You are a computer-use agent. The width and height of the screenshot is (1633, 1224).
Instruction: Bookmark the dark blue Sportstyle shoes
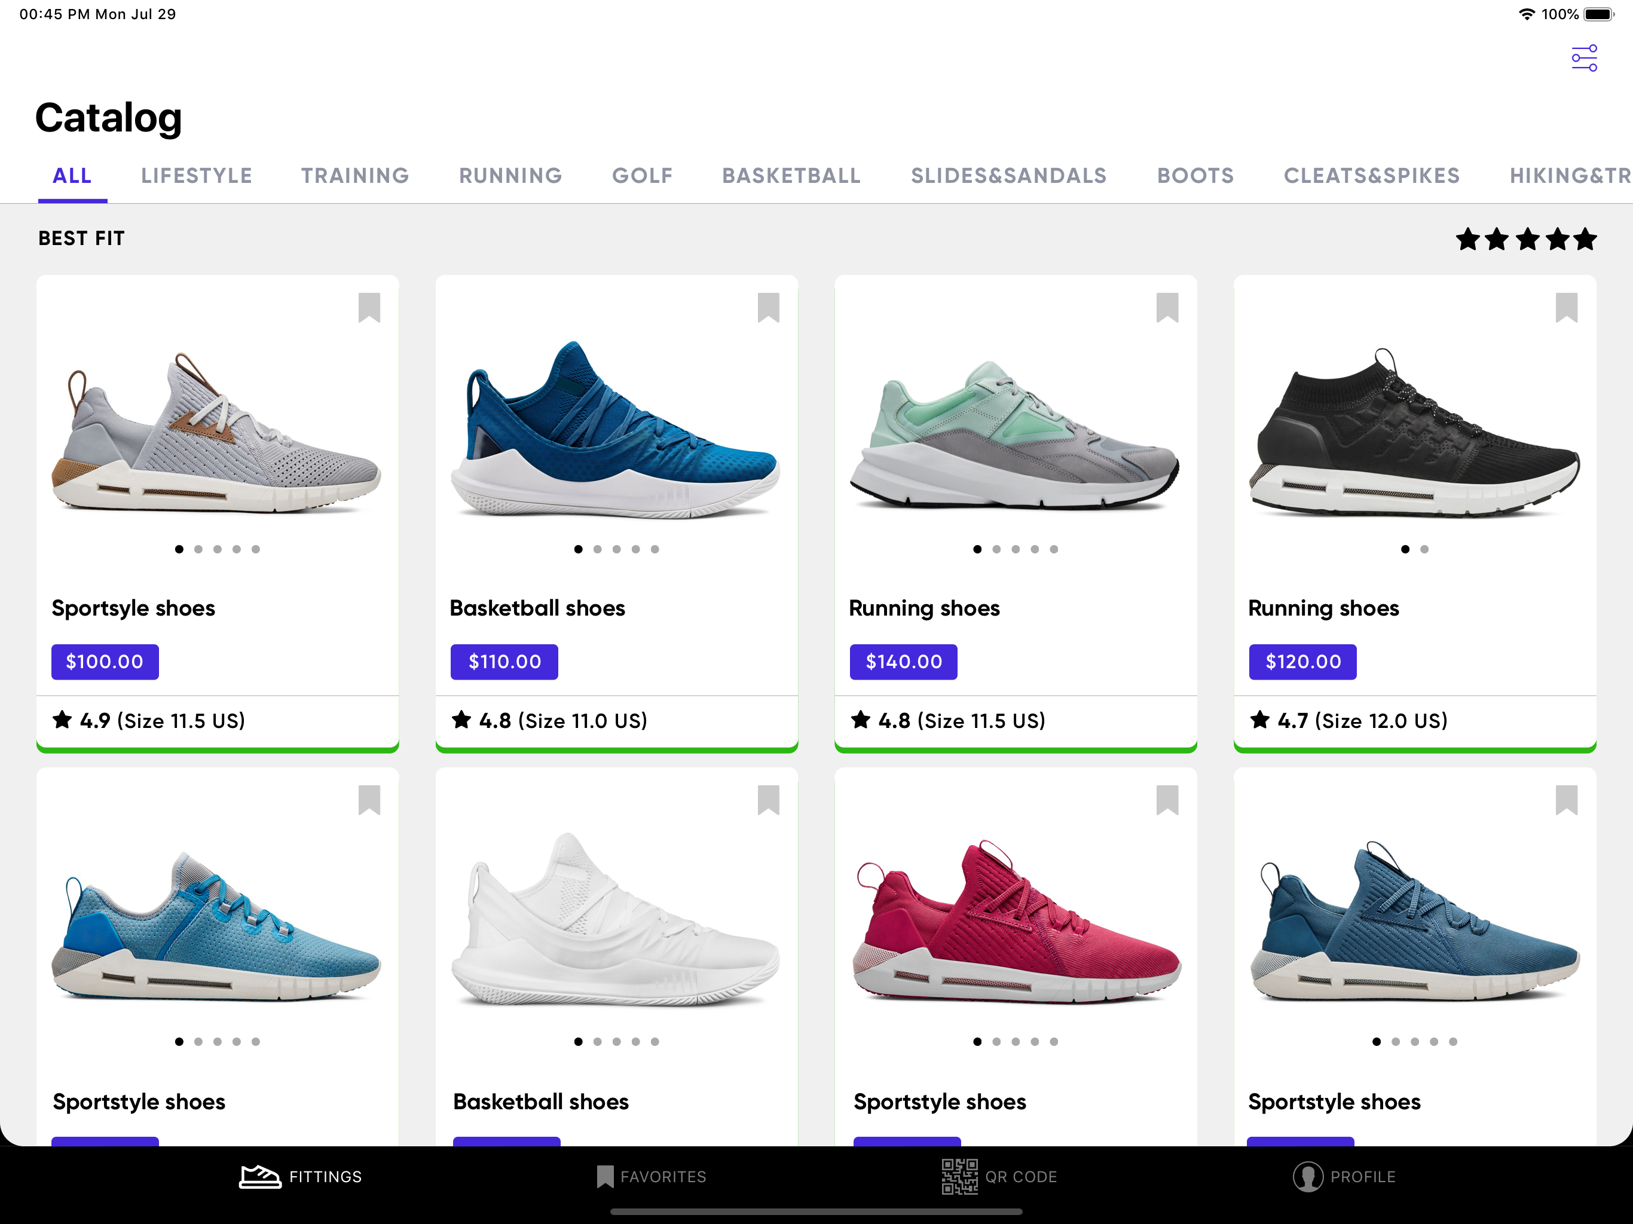pos(1566,800)
